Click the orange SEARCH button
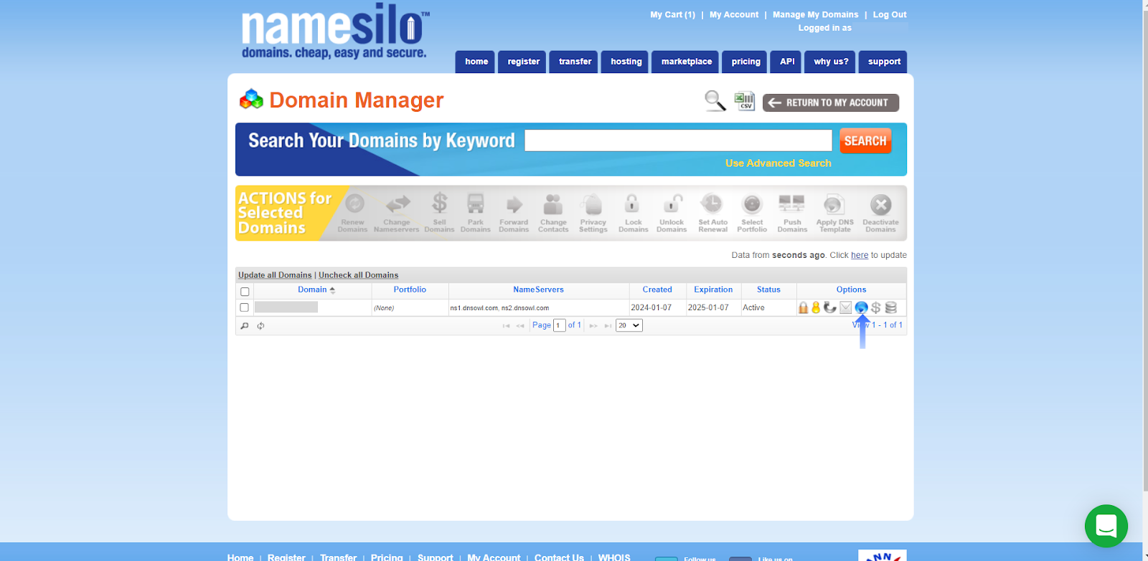 865,141
